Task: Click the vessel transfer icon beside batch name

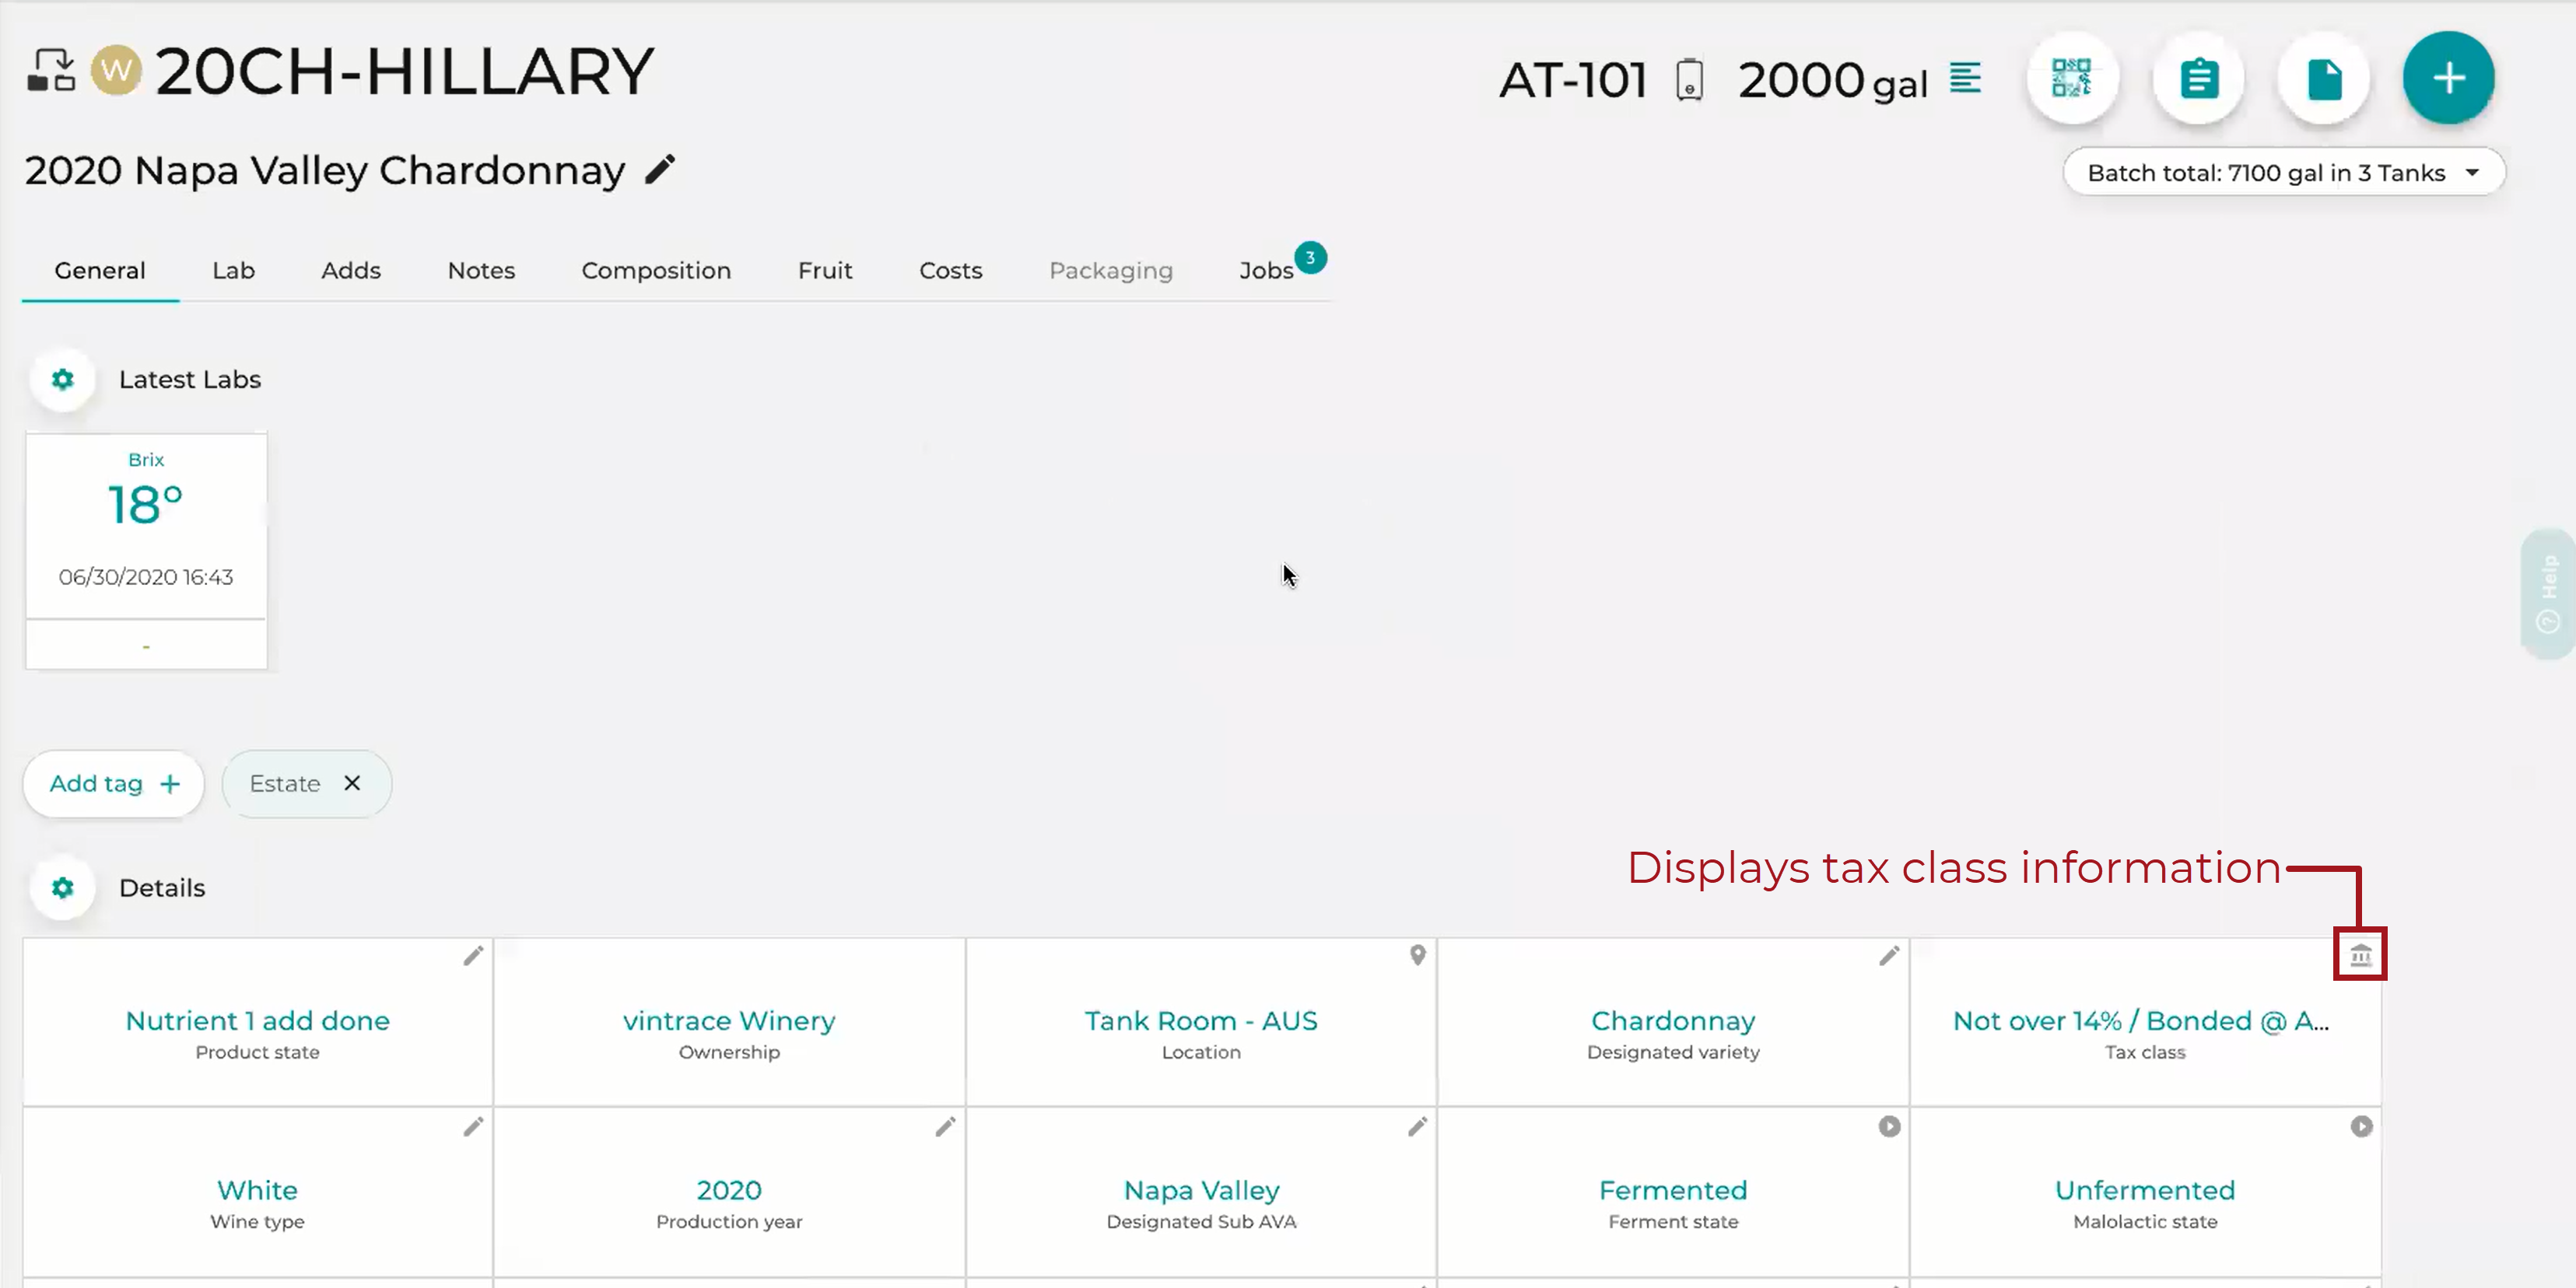Action: point(51,71)
